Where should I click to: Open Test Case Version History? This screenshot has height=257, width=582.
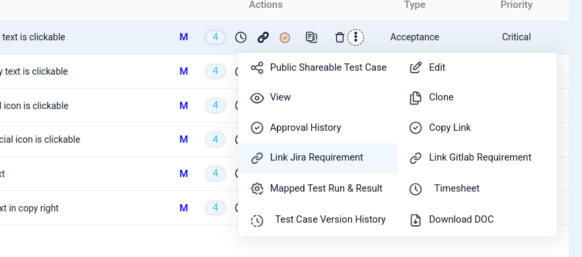click(x=318, y=220)
